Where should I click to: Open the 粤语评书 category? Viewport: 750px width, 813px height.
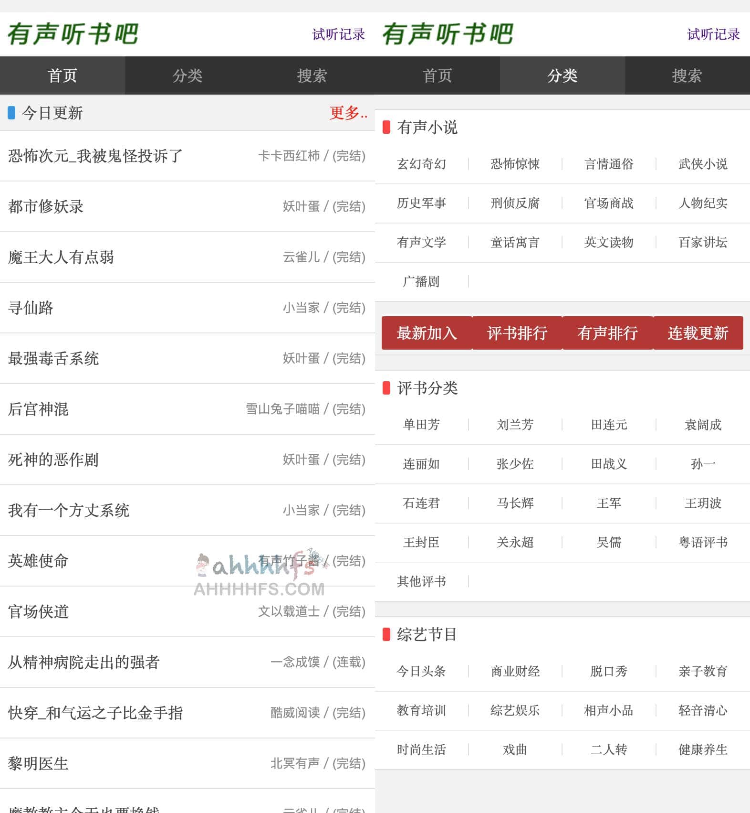[703, 542]
